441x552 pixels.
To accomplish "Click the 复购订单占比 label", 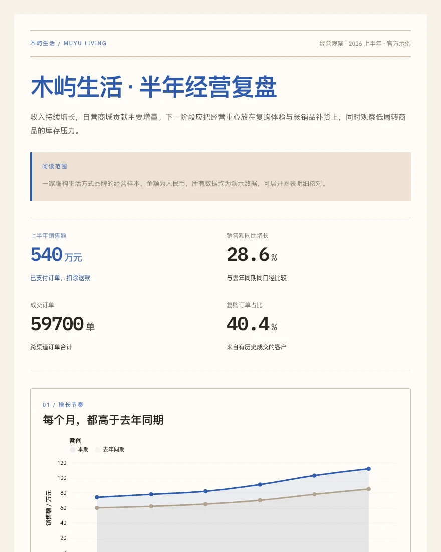I will click(x=245, y=305).
